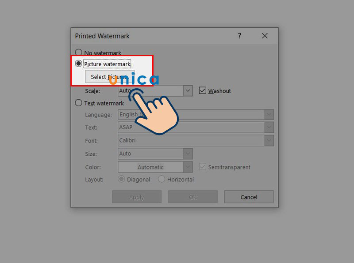The height and width of the screenshot is (263, 354).
Task: Toggle the Washout checkbox
Action: coord(203,90)
